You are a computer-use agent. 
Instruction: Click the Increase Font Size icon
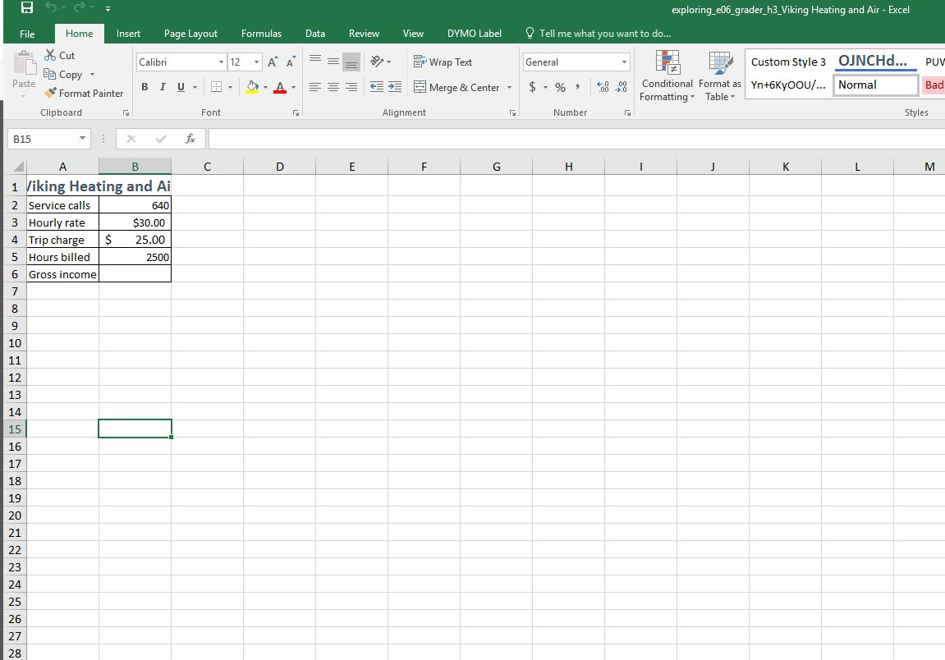pos(273,62)
